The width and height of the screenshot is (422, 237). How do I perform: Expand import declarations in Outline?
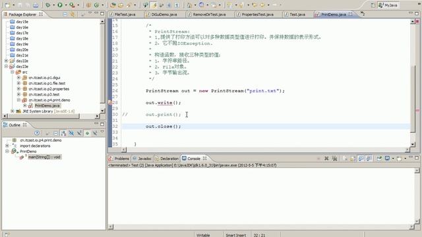pyautogui.click(x=7, y=145)
